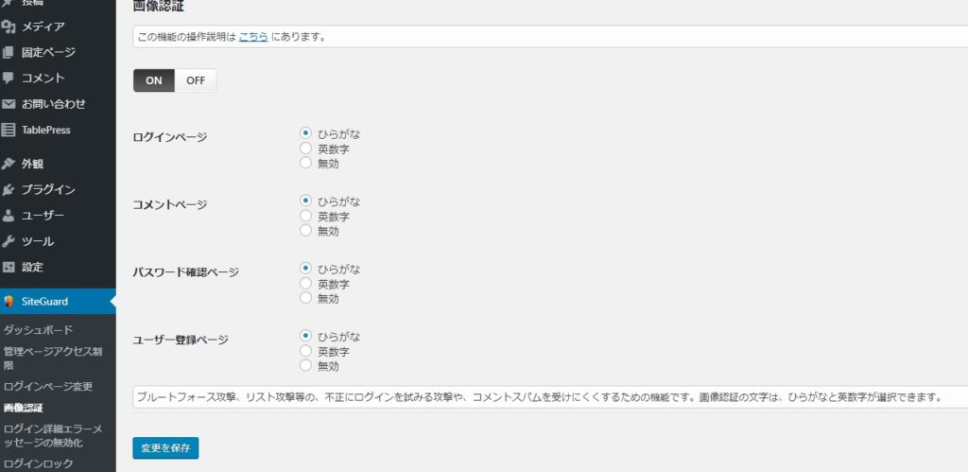The image size is (968, 472).
Task: Switch image authentication ON
Action: [154, 80]
